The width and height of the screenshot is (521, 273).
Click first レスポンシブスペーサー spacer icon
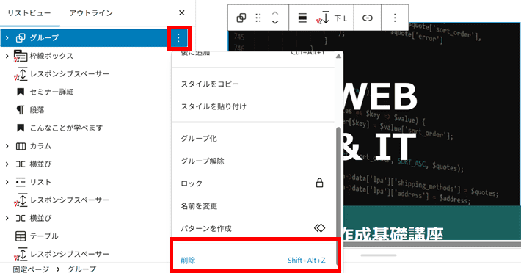coord(21,73)
